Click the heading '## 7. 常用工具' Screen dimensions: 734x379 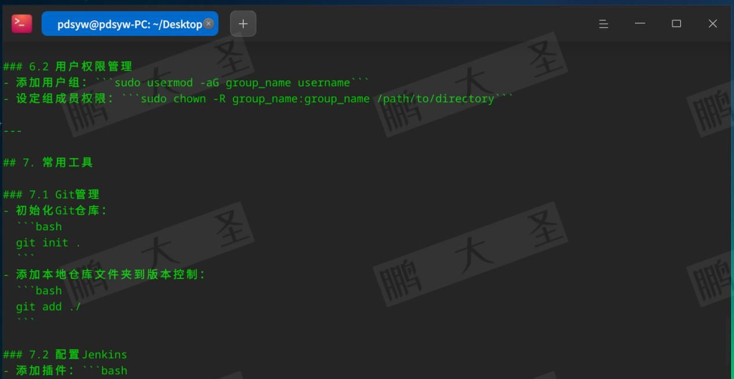[x=48, y=163]
